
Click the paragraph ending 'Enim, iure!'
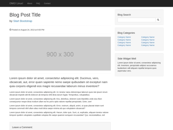[56, 100]
